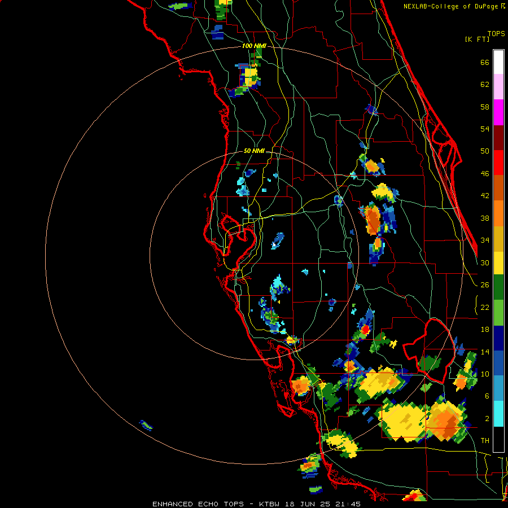Click the 2 legend value
The height and width of the screenshot is (508, 508).
pos(487,419)
